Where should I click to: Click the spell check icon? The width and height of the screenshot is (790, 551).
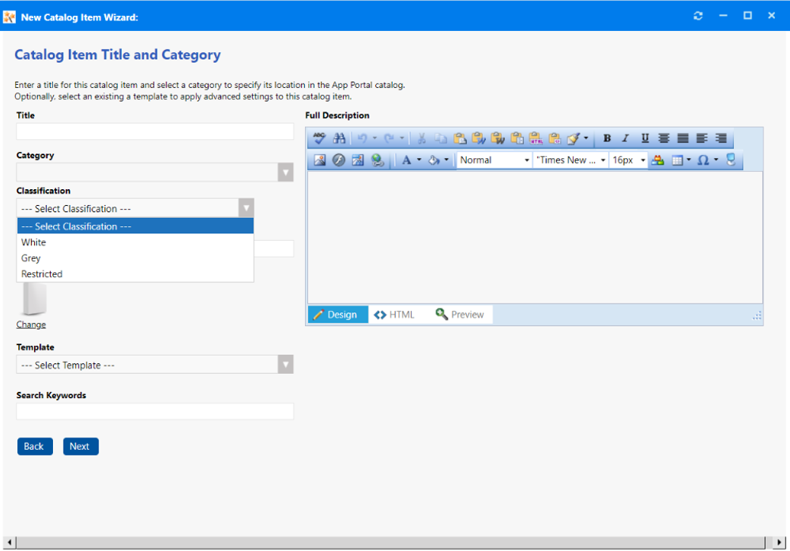(x=319, y=139)
